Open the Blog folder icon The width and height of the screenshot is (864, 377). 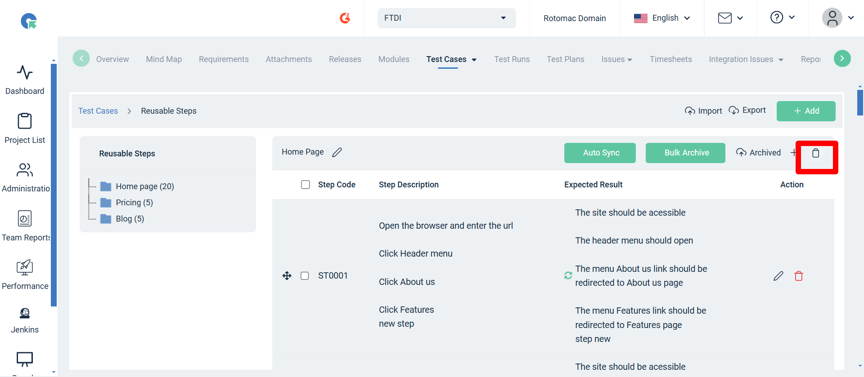click(x=106, y=219)
